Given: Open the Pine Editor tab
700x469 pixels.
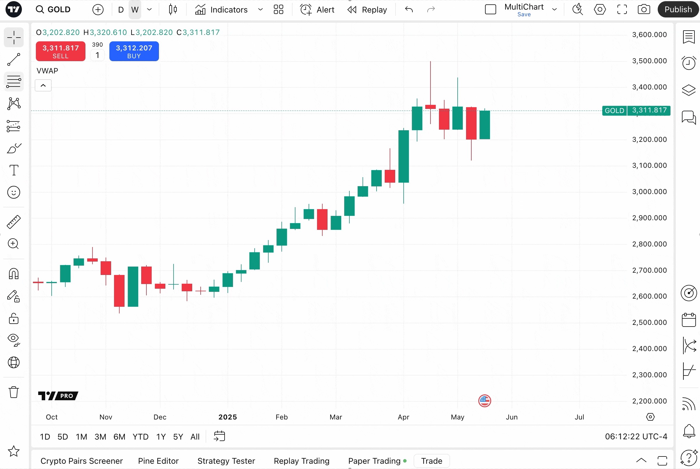Looking at the screenshot, I should [x=158, y=461].
